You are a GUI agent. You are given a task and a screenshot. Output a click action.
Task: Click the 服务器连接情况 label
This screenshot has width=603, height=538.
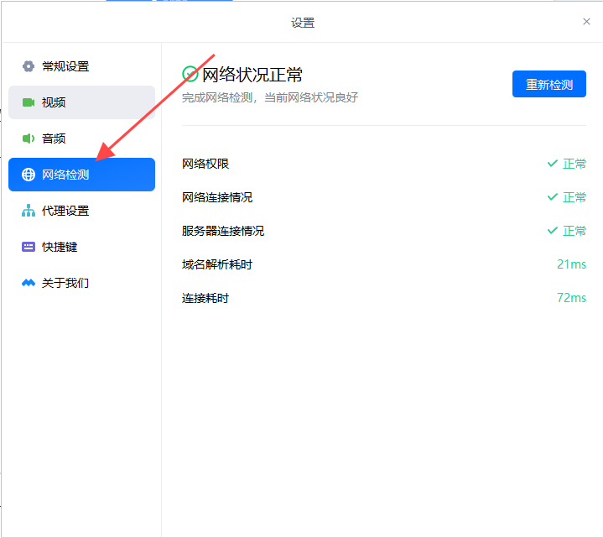(223, 231)
